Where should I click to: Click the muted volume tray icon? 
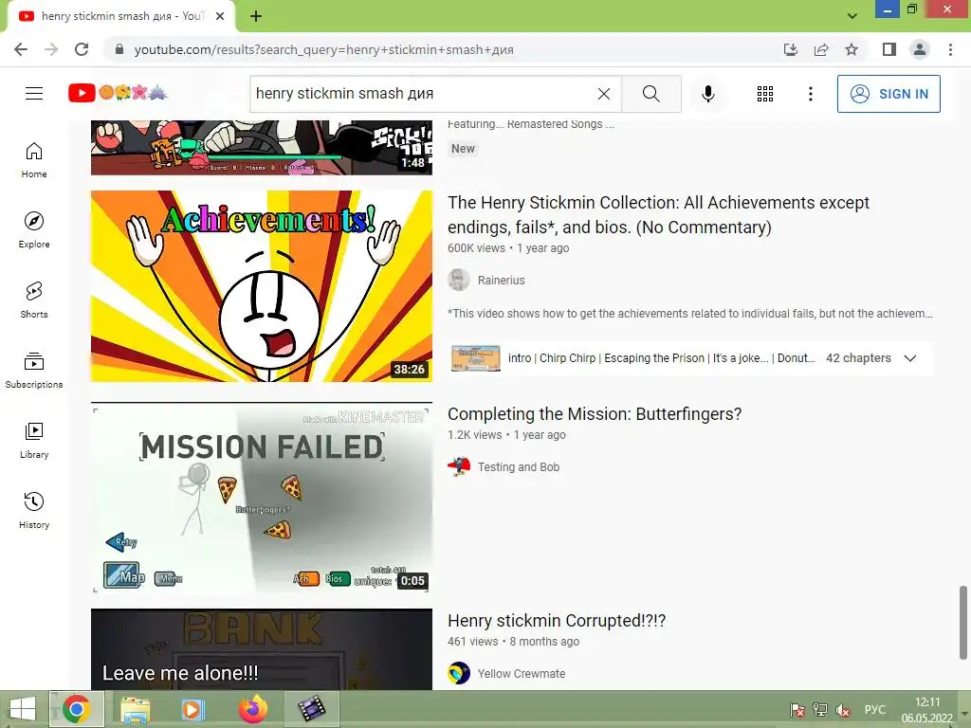tap(843, 710)
